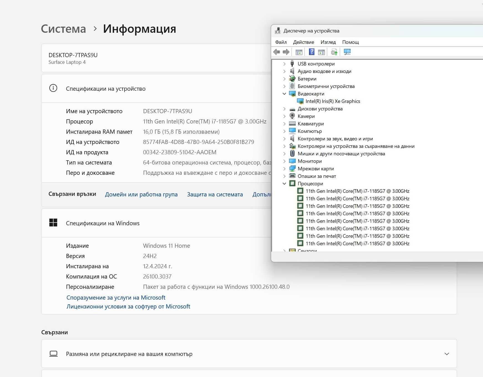Image resolution: width=483 pixels, height=377 pixels.
Task: Click the Update driver toolbar icon
Action: [x=334, y=52]
